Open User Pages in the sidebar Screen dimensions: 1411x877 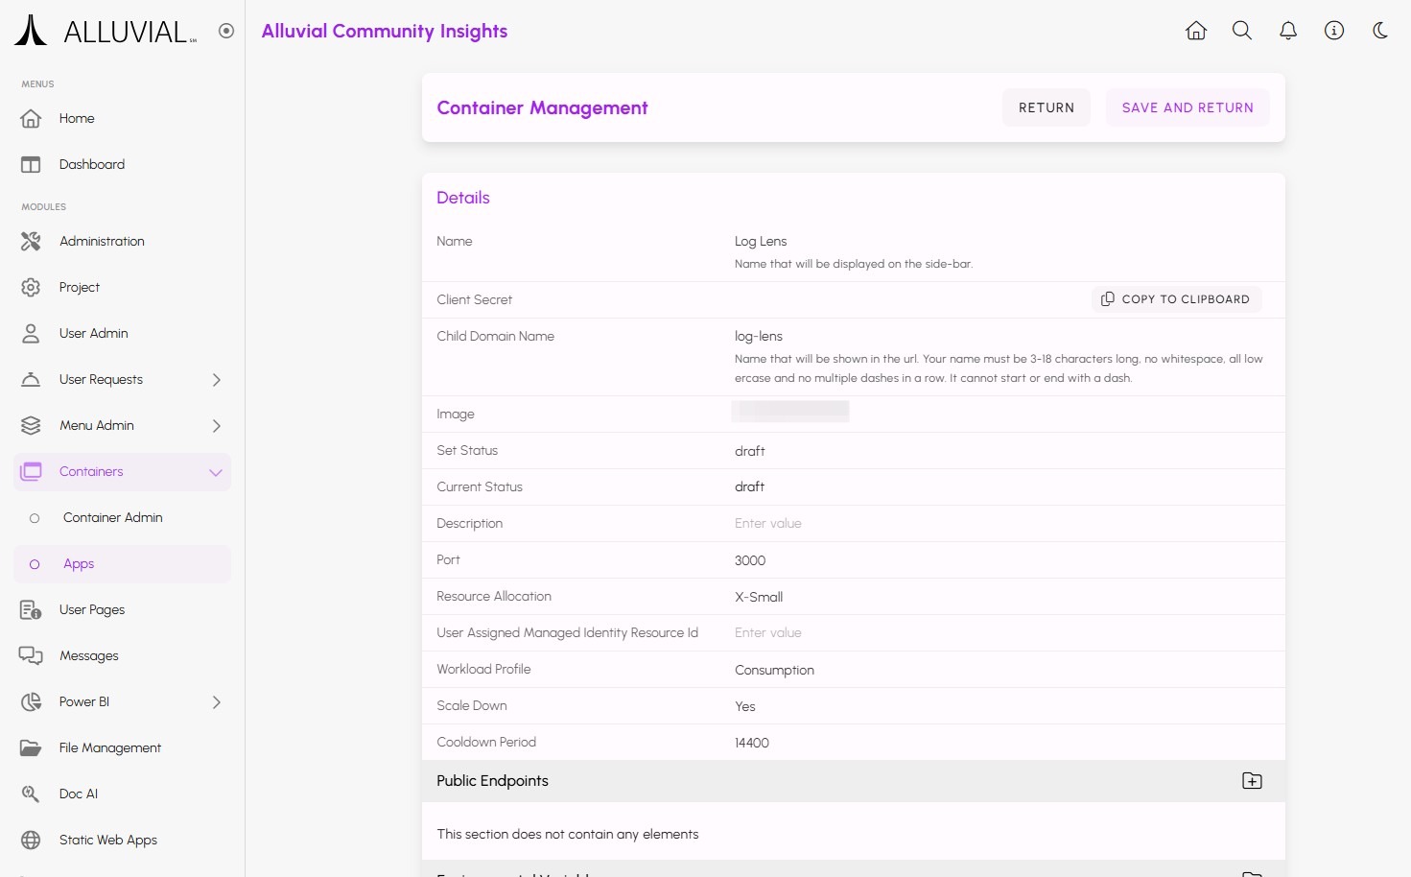pos(123,610)
